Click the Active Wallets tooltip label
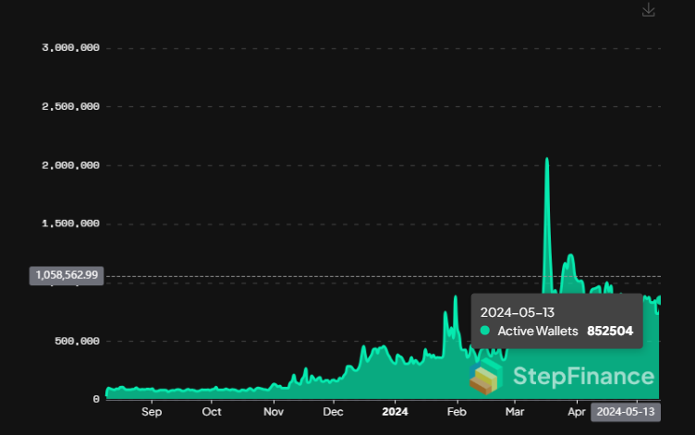Screen dimensions: 695x435 coord(538,331)
